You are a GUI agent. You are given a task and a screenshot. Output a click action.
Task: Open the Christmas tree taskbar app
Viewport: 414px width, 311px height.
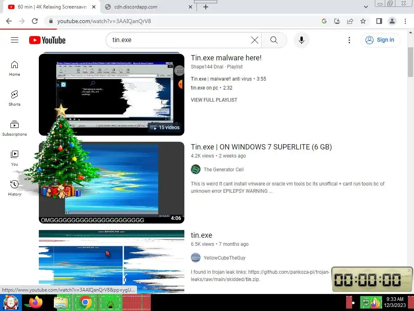click(110, 302)
